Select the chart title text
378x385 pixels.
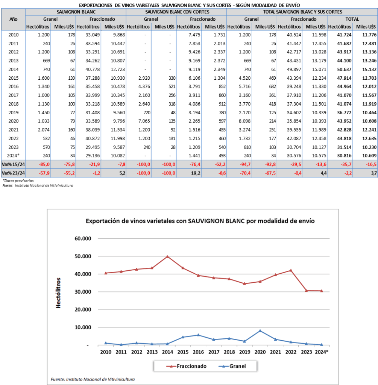(x=200, y=221)
